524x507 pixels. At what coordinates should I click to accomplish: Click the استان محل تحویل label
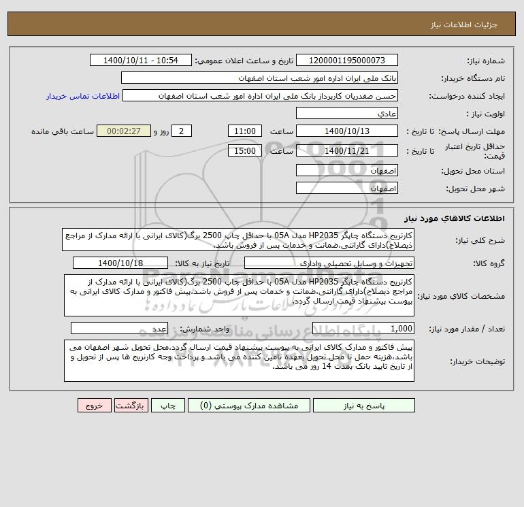[473, 171]
